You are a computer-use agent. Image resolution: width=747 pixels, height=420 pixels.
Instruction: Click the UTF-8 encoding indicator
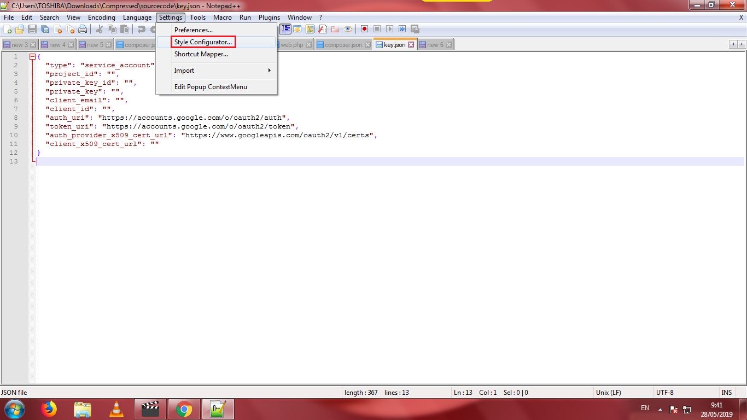click(665, 392)
